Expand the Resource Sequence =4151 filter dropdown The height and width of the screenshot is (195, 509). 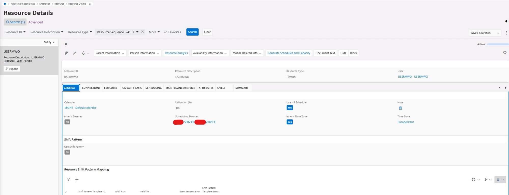tap(137, 32)
